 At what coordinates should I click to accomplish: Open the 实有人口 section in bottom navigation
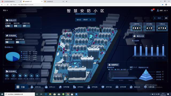point(50,87)
